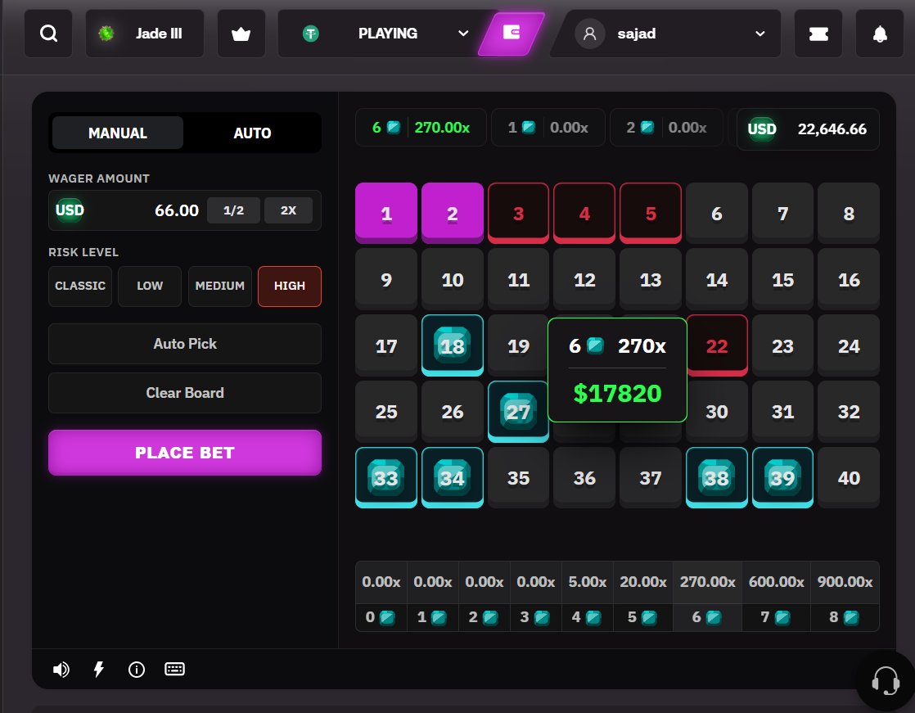
Task: Click the $17820 win popup
Action: point(617,370)
